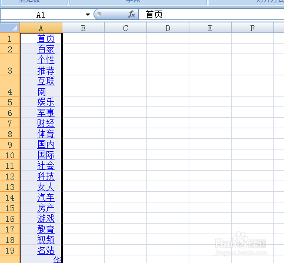Select row 3 header
Screen dimensions: 284x263
tap(10, 65)
